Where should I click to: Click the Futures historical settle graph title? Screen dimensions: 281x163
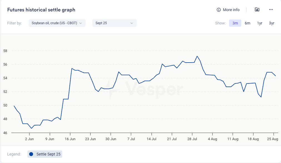41,10
